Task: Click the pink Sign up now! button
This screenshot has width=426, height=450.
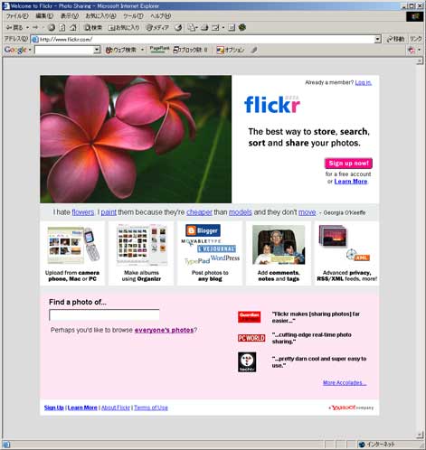Action: [348, 164]
